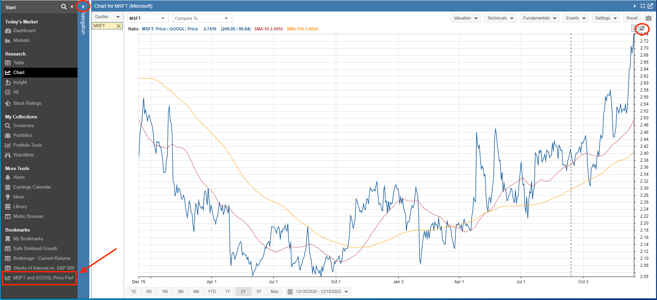Open the Earnings Calendar

(28, 187)
